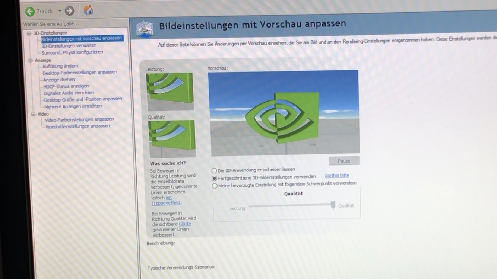Click the Zurück text label

(45, 12)
